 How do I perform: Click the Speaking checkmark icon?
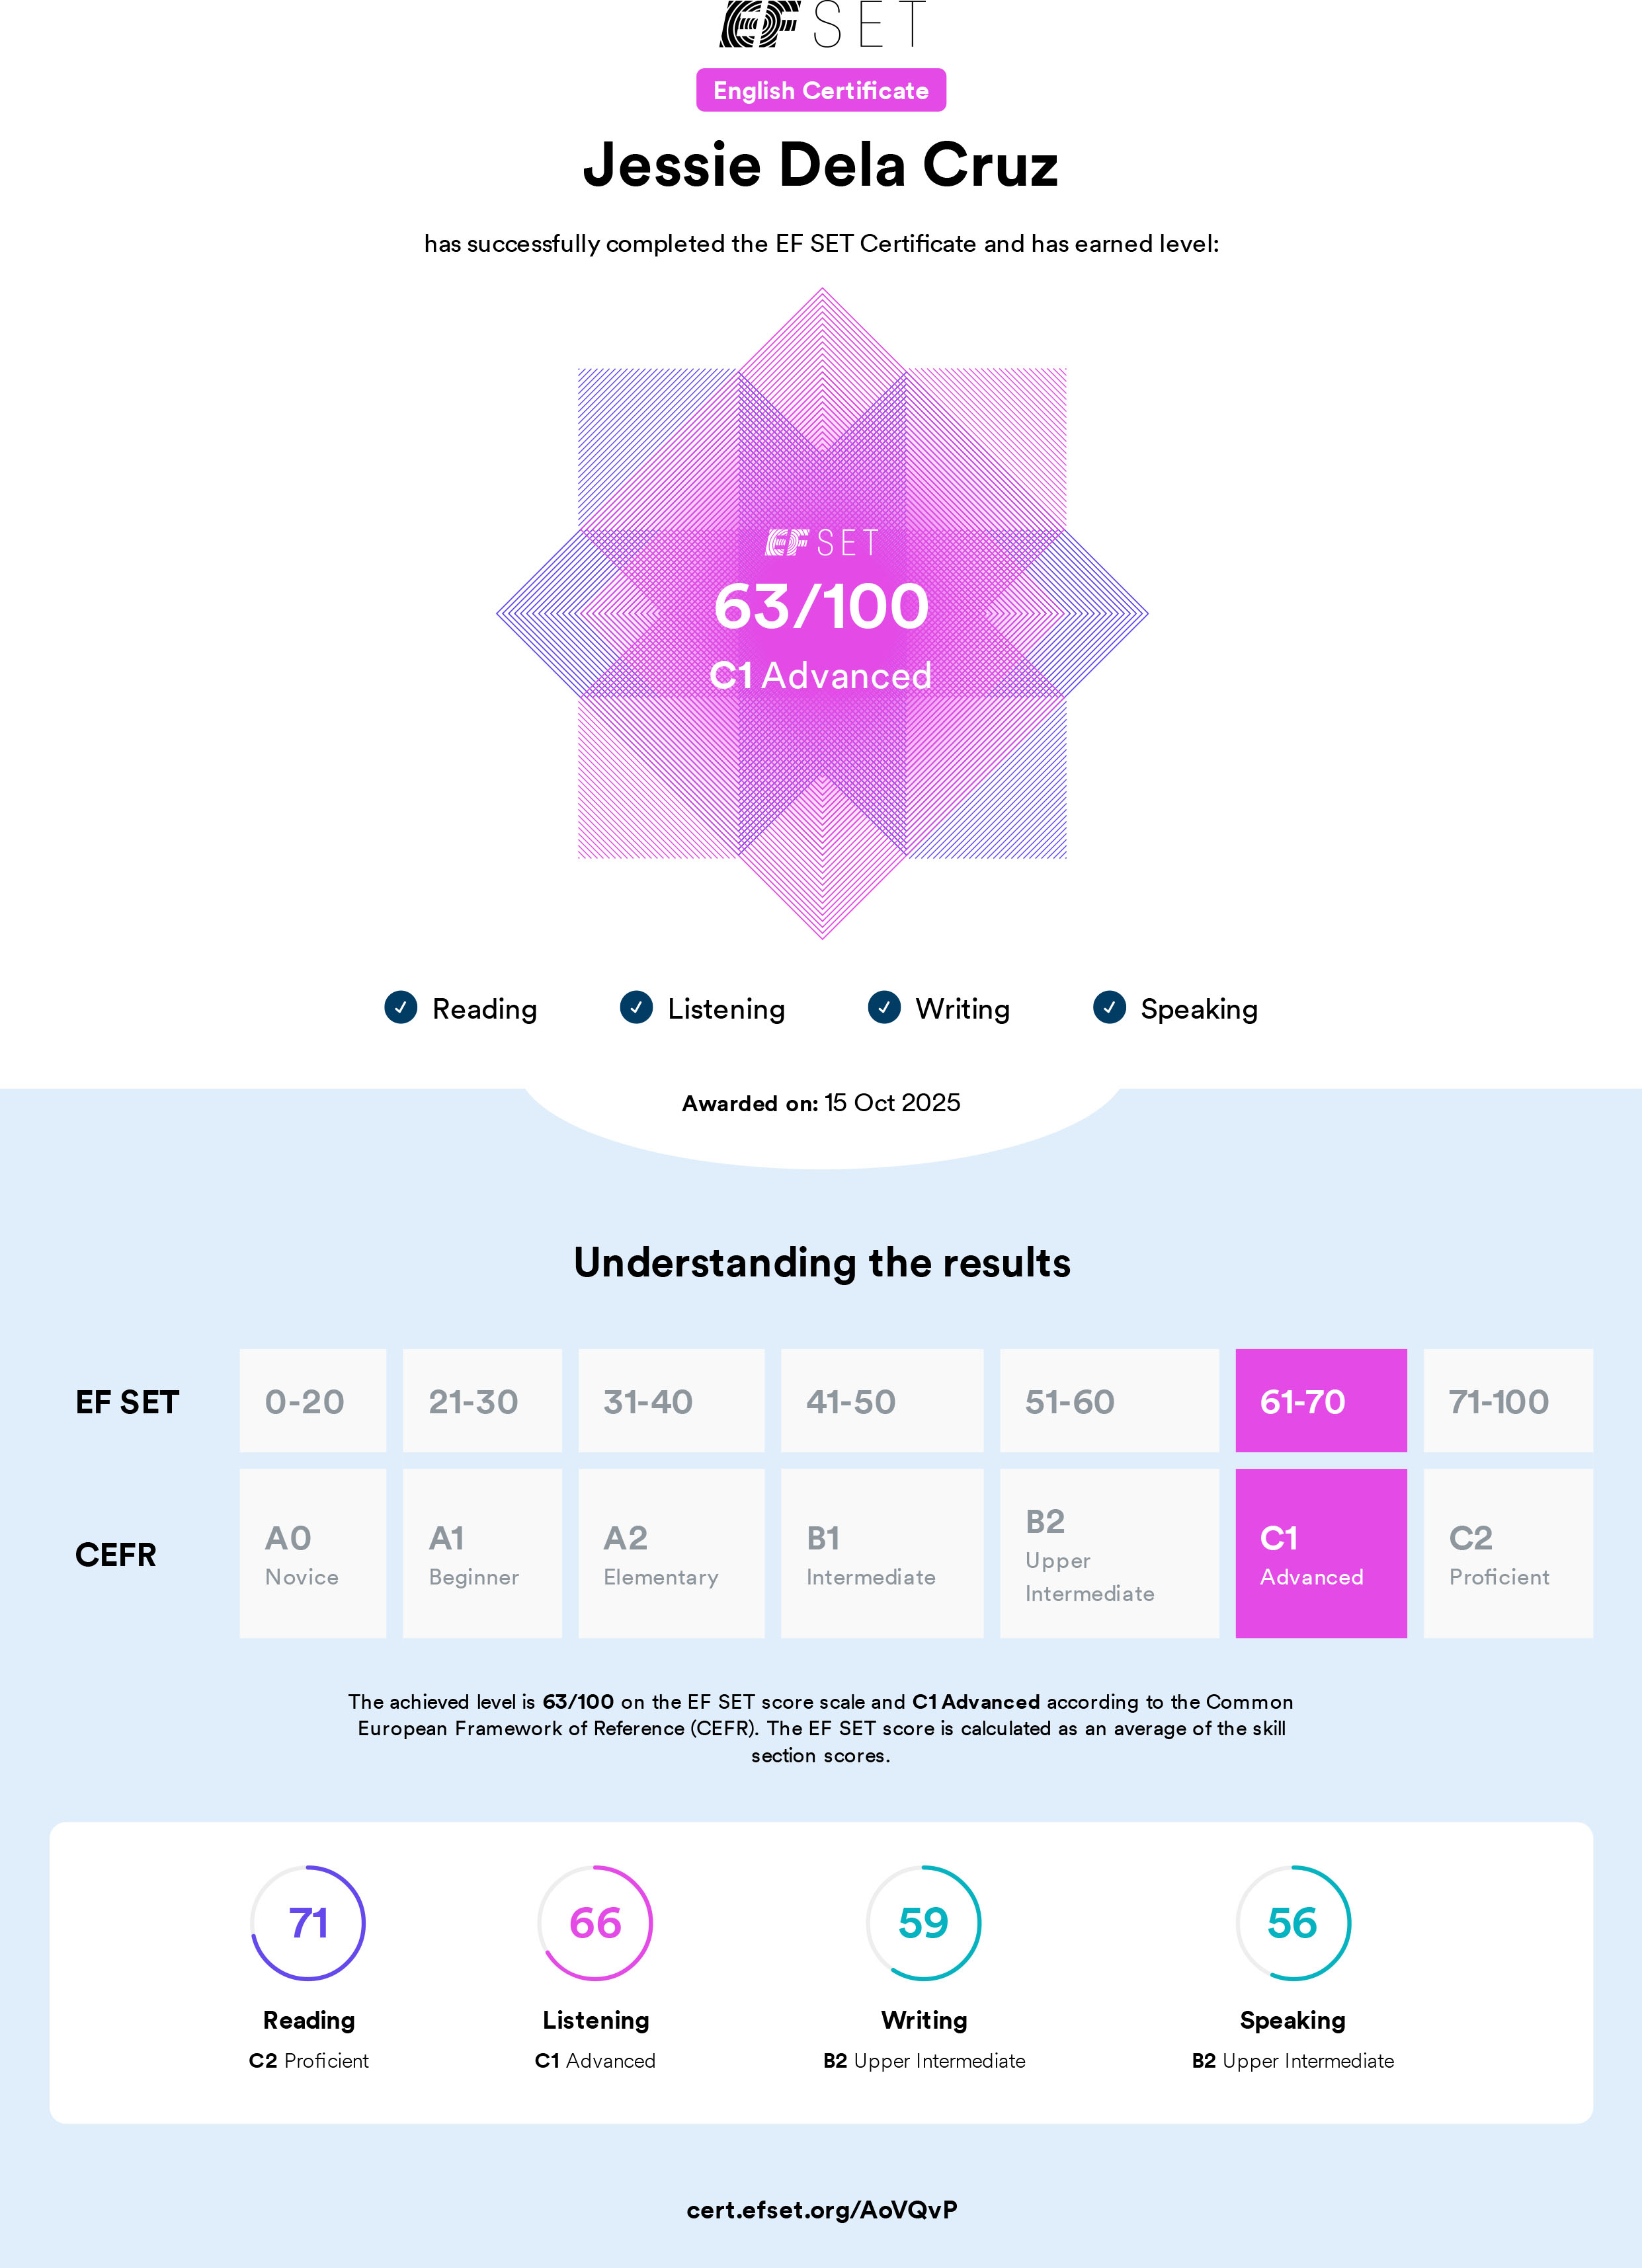click(1110, 1007)
